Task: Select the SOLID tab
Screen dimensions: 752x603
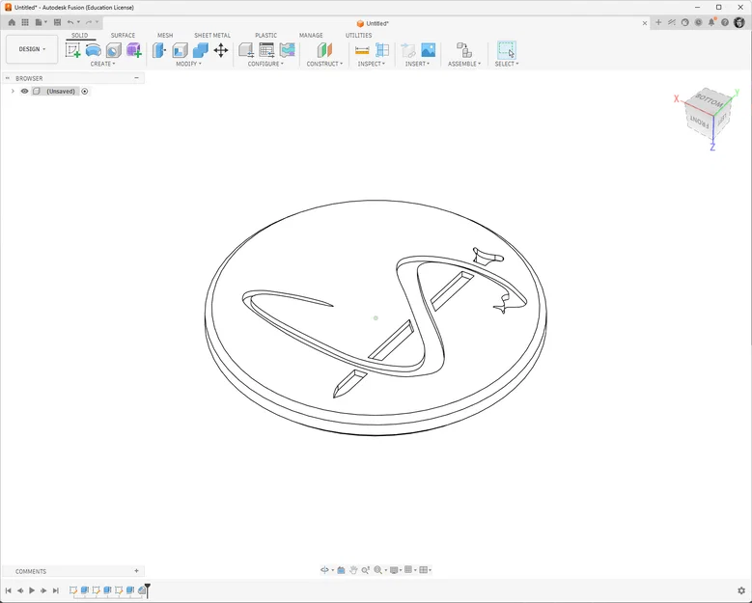Action: tap(79, 36)
